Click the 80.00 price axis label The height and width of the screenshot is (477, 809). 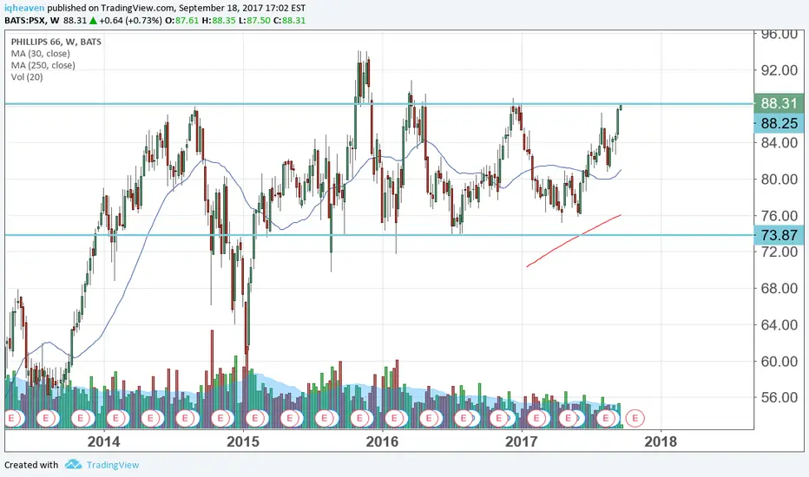779,180
